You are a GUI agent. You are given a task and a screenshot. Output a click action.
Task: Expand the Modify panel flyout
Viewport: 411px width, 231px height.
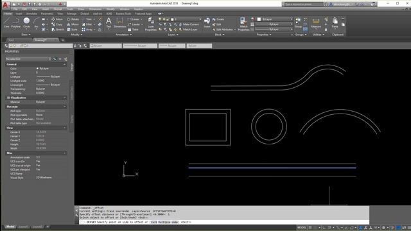coord(76,35)
